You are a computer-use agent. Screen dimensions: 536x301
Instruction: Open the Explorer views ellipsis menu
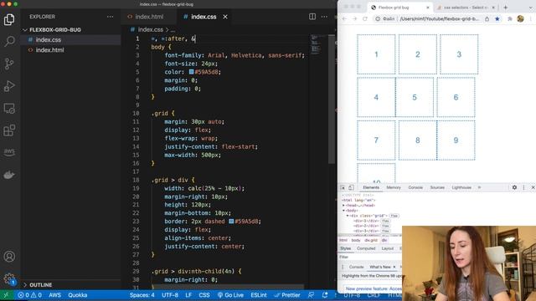click(110, 17)
